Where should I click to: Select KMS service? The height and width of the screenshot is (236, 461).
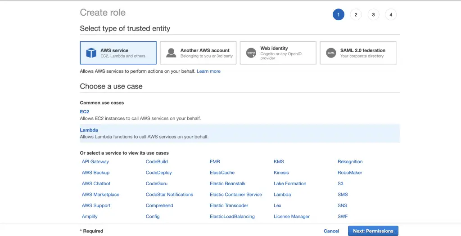click(279, 162)
